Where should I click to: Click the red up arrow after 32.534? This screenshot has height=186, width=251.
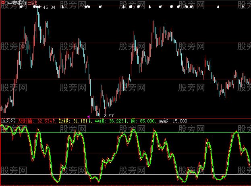[x=54, y=120]
